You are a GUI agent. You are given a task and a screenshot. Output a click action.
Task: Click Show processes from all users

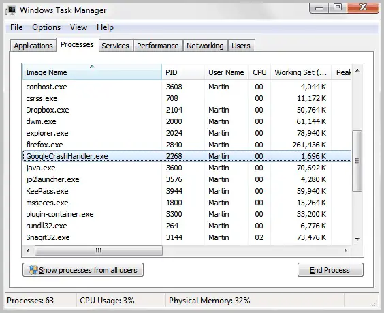coord(83,270)
